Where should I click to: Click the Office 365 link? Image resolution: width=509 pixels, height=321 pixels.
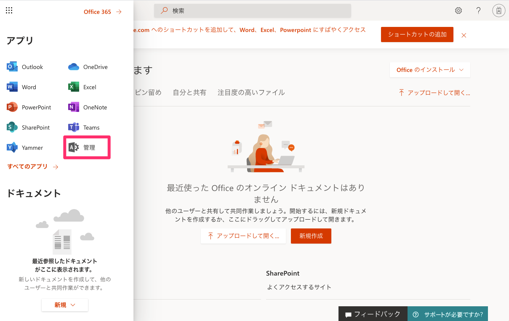point(103,12)
